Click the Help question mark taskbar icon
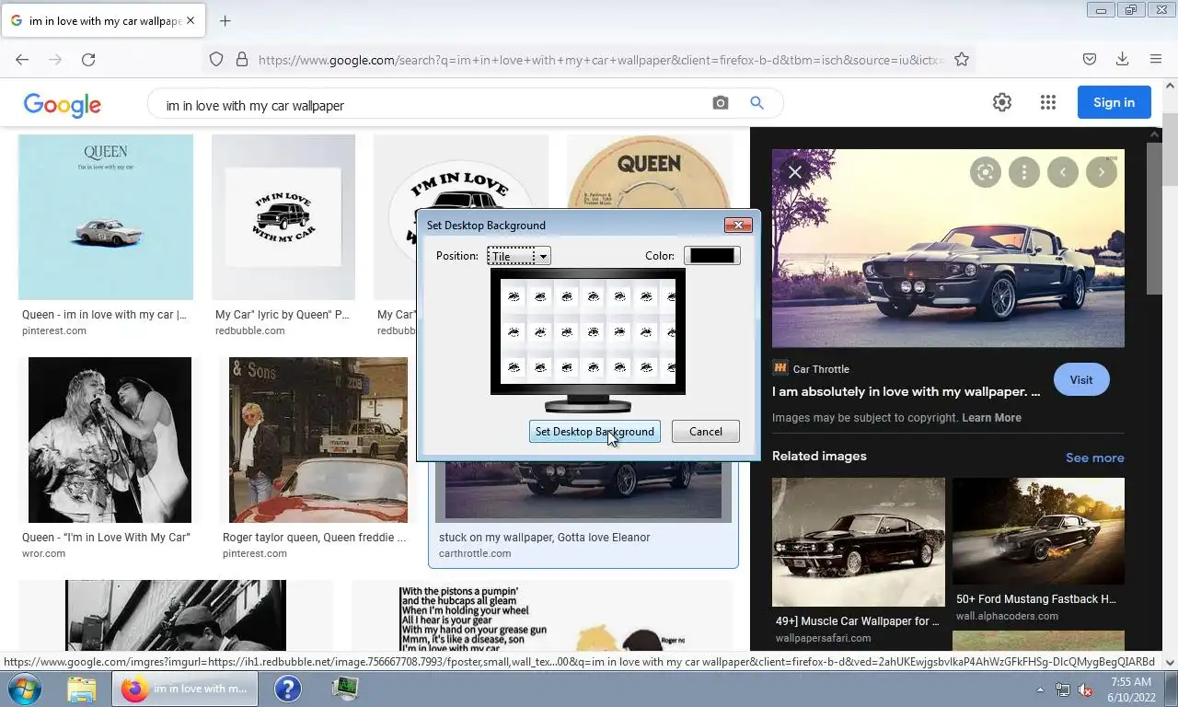The image size is (1178, 707). coord(288,689)
